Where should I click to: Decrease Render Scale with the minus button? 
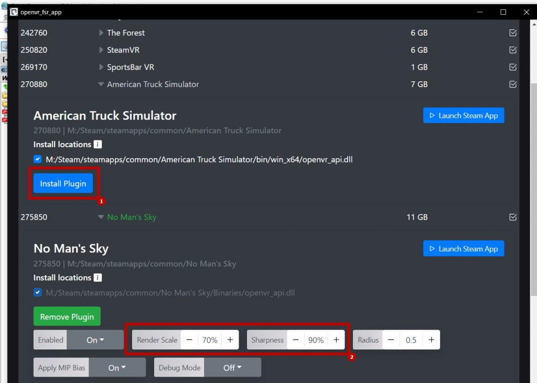189,340
